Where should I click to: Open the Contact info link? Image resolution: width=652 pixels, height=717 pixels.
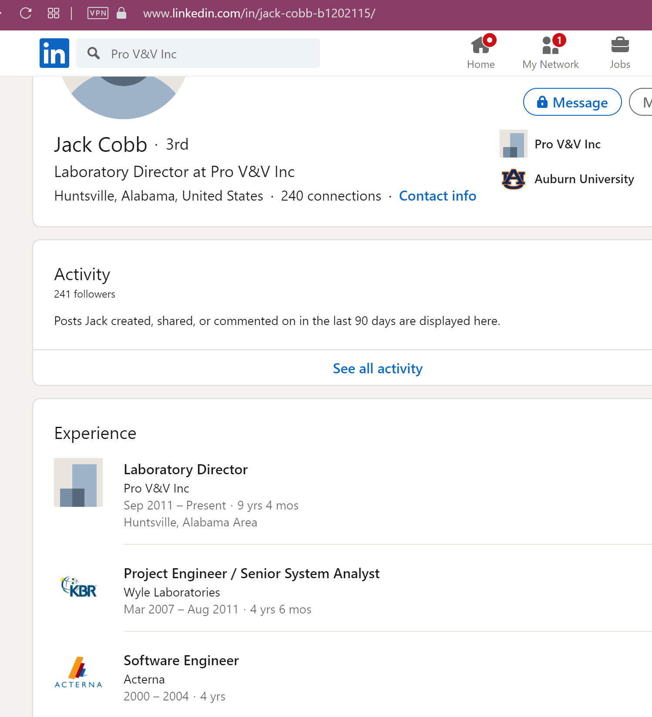tap(437, 196)
